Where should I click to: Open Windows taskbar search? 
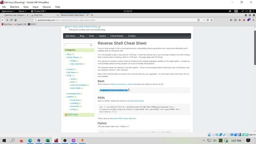click(13, 140)
